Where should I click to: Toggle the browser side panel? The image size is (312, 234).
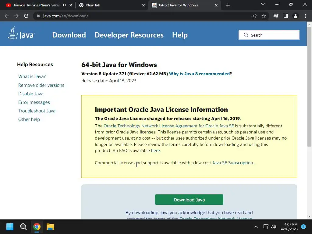pyautogui.click(x=286, y=16)
